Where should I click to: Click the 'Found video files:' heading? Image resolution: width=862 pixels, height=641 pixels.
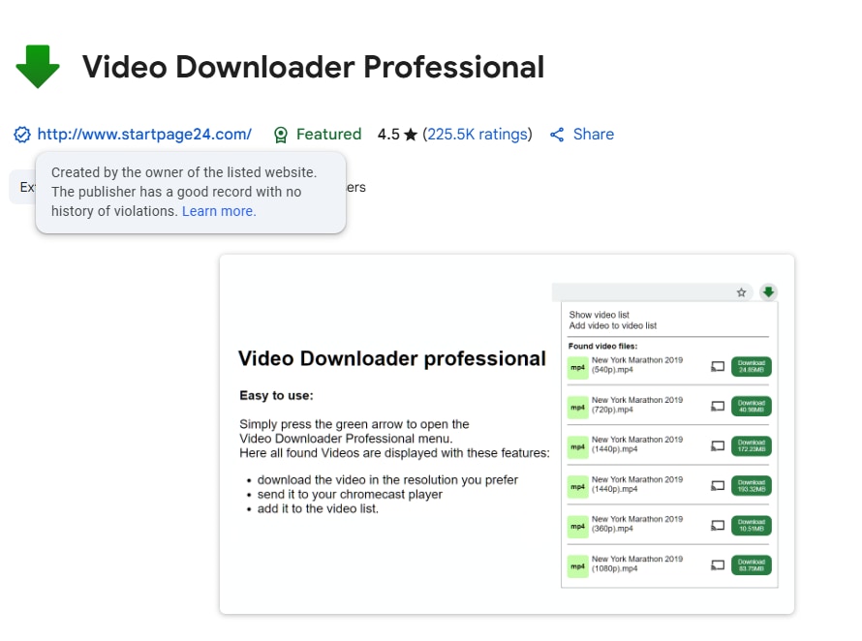pos(602,346)
